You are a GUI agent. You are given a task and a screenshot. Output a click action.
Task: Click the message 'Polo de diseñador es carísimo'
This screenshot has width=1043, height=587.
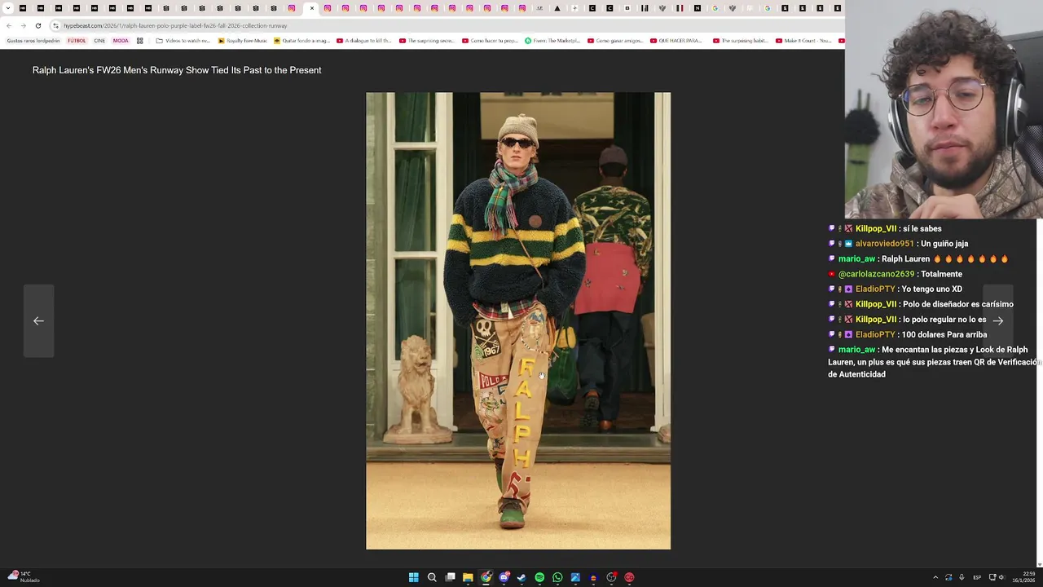[x=958, y=305]
